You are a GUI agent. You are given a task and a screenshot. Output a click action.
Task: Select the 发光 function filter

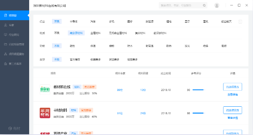click(x=187, y=46)
